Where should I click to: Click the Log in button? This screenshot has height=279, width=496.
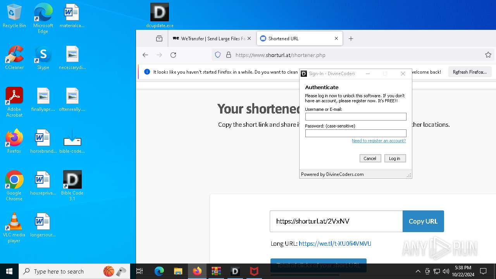point(395,158)
